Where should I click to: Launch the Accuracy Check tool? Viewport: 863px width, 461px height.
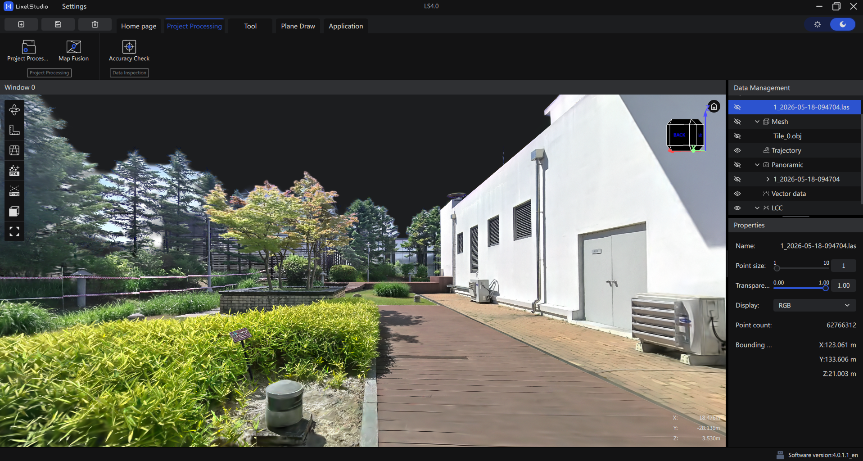pyautogui.click(x=129, y=51)
